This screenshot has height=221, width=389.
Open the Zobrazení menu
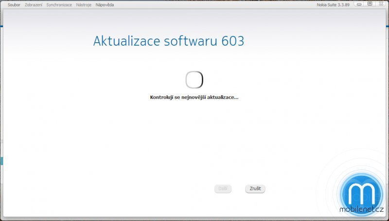point(34,4)
